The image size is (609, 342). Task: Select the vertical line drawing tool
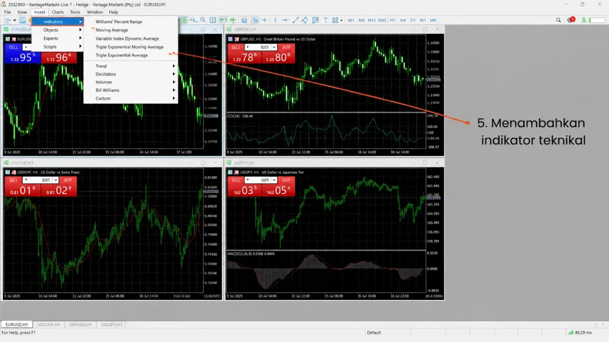tap(275, 20)
